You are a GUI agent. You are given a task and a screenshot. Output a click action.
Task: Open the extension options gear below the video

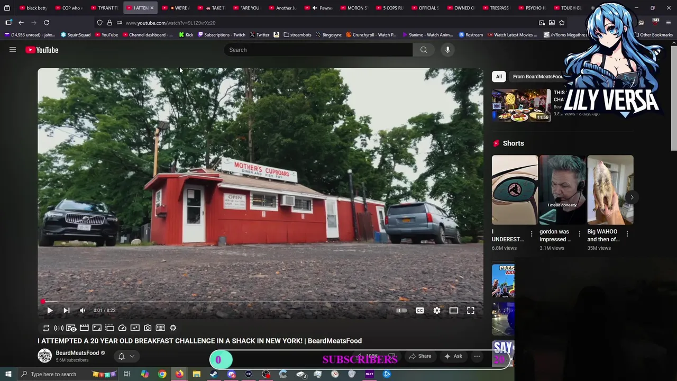tap(173, 328)
